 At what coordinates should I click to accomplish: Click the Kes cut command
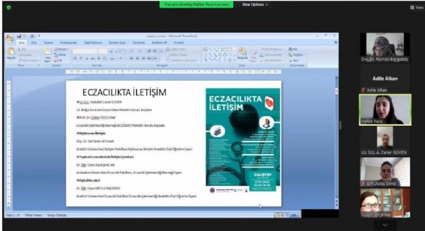23,49
